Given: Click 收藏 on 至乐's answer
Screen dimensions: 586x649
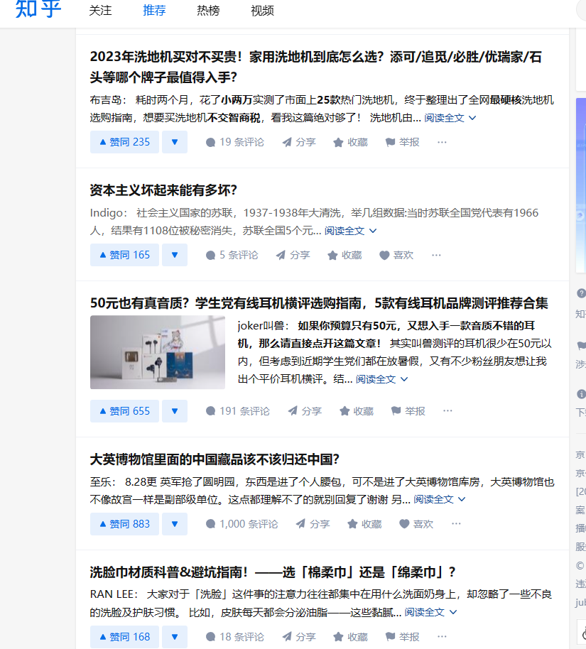Looking at the screenshot, I should pos(364,524).
